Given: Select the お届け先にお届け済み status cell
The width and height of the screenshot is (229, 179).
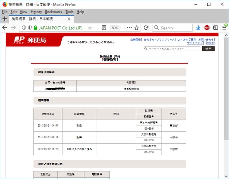Looking at the screenshot, I should 79,149.
